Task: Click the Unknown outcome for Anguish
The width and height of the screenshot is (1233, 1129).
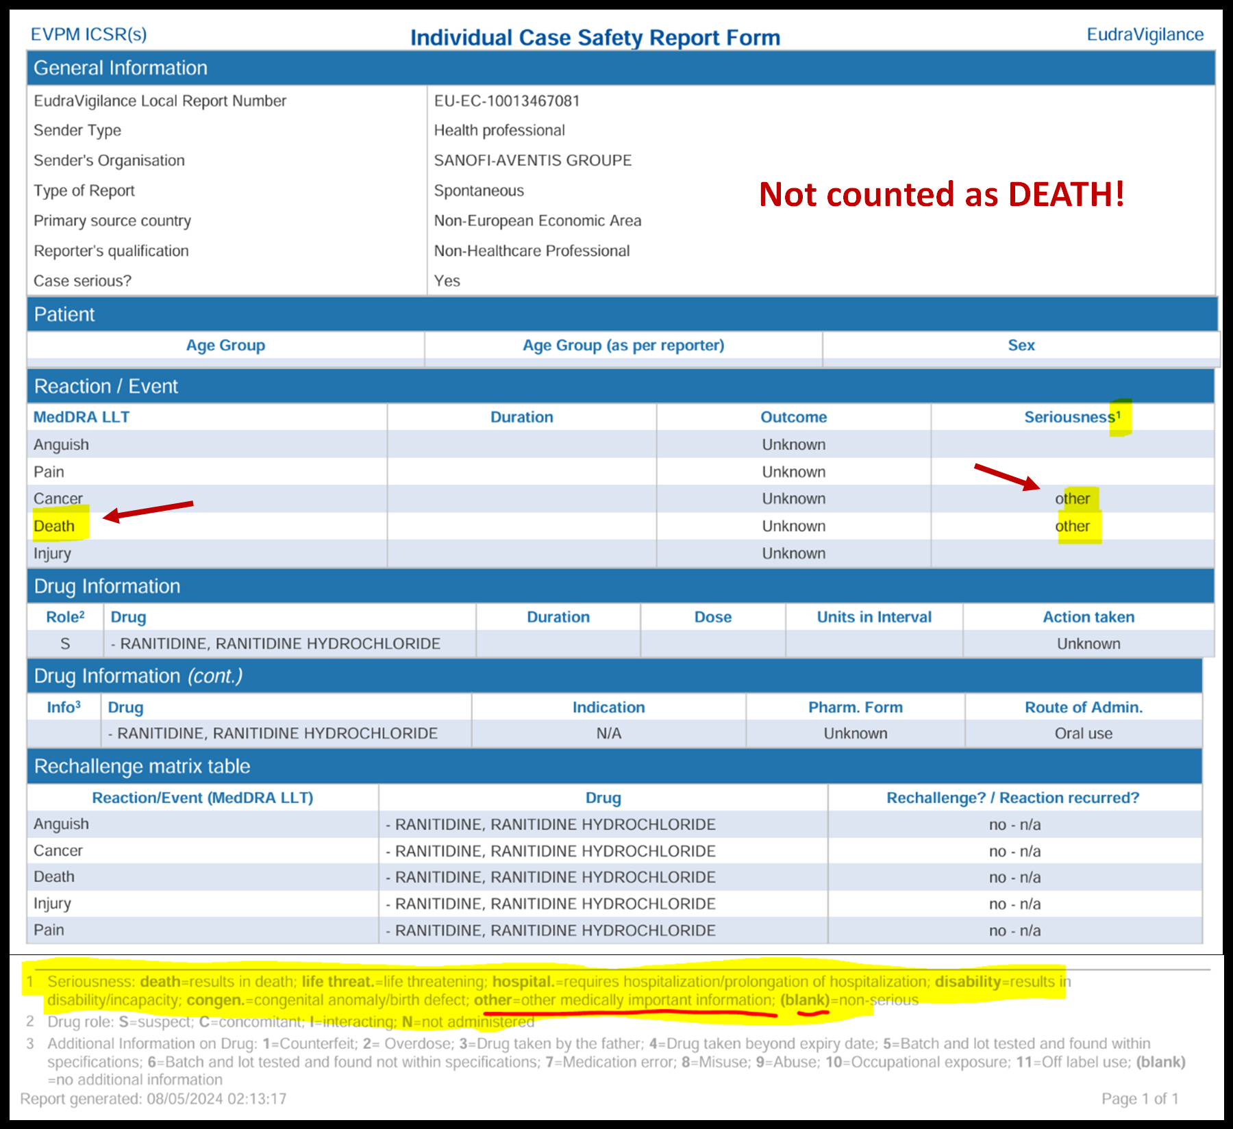Action: (x=793, y=445)
